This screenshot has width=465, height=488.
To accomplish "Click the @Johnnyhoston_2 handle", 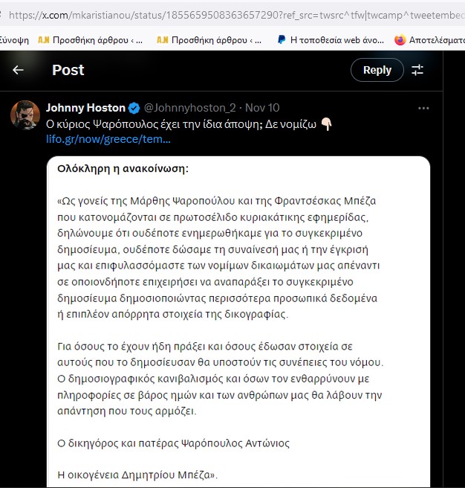I will click(x=190, y=108).
